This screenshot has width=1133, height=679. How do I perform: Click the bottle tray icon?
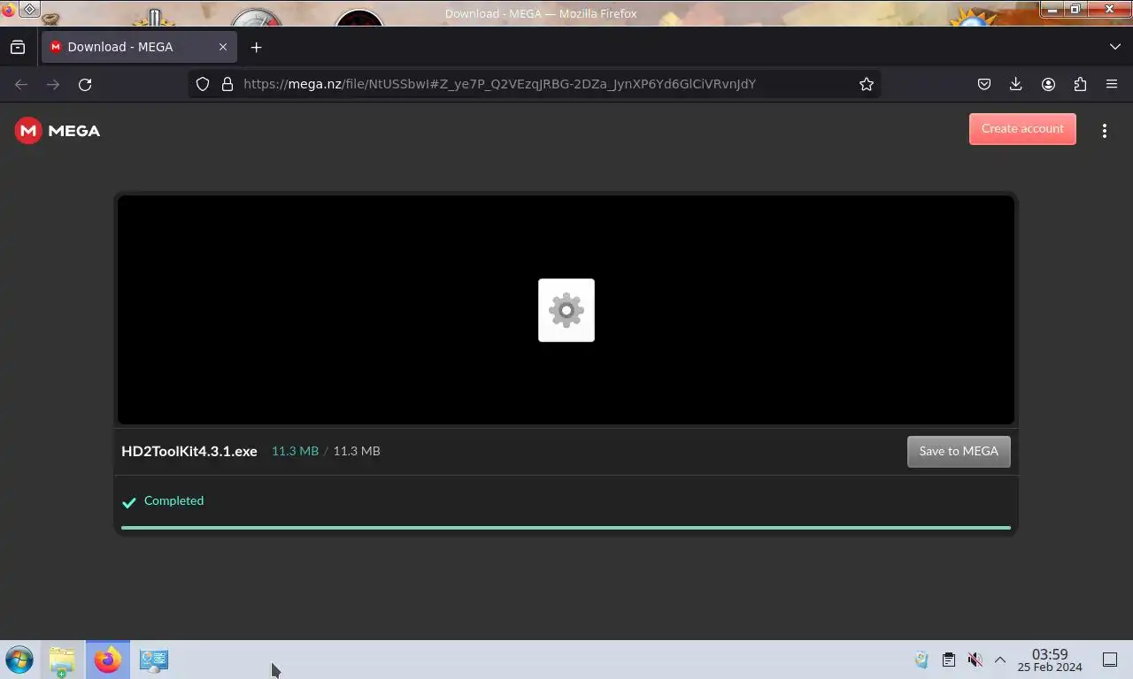(x=921, y=660)
